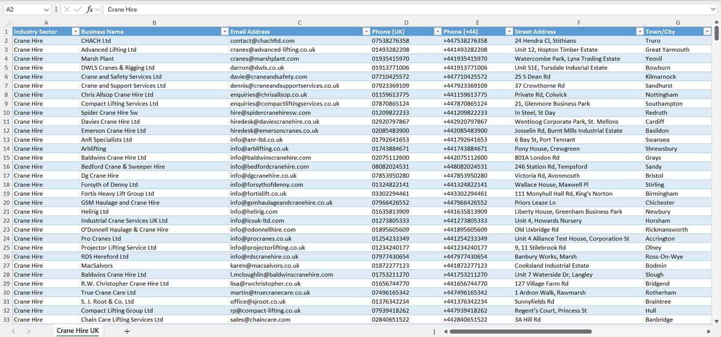Open Email Address filter dropdown

tap(366, 31)
